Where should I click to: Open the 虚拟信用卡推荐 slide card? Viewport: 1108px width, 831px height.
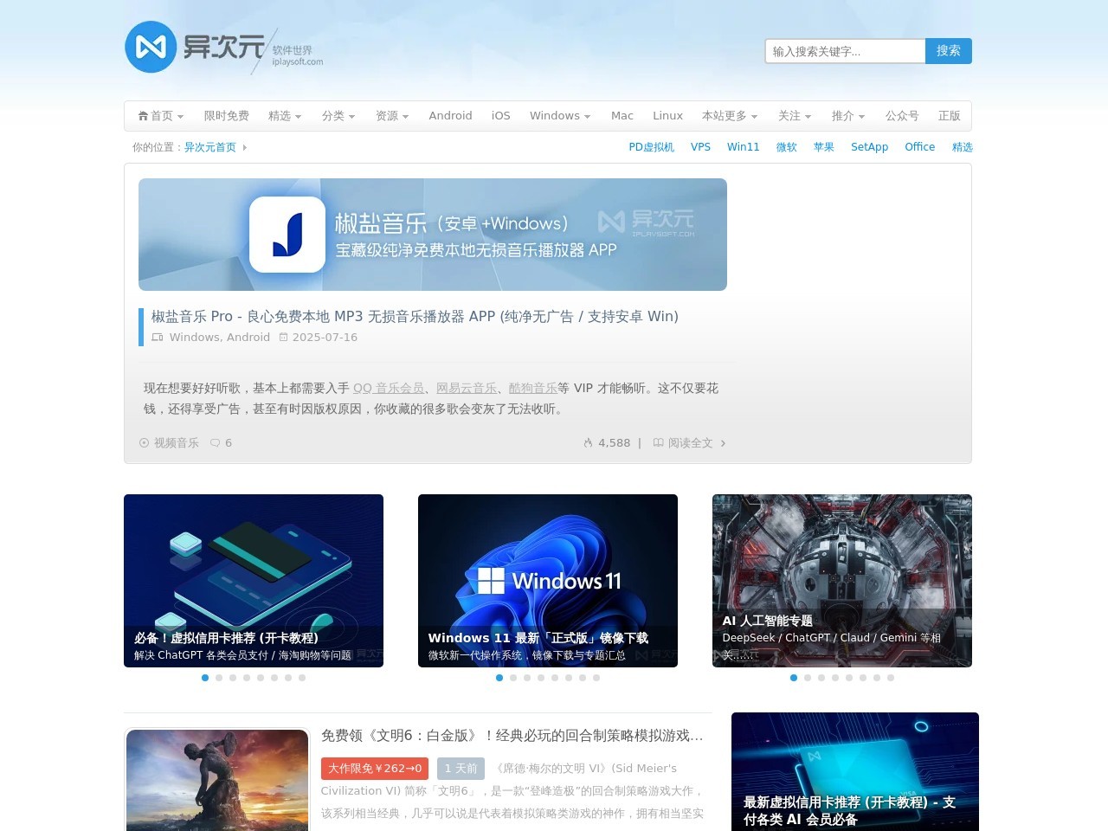(x=254, y=581)
